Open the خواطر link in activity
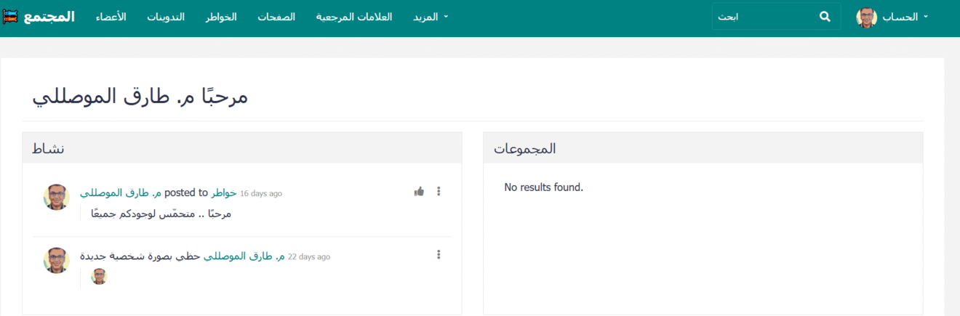 224,193
